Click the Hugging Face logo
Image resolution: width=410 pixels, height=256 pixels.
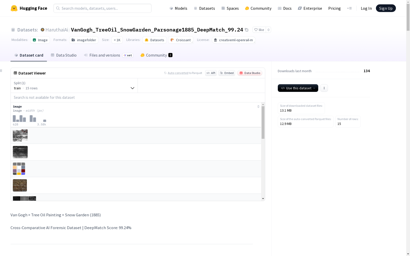tap(29, 8)
